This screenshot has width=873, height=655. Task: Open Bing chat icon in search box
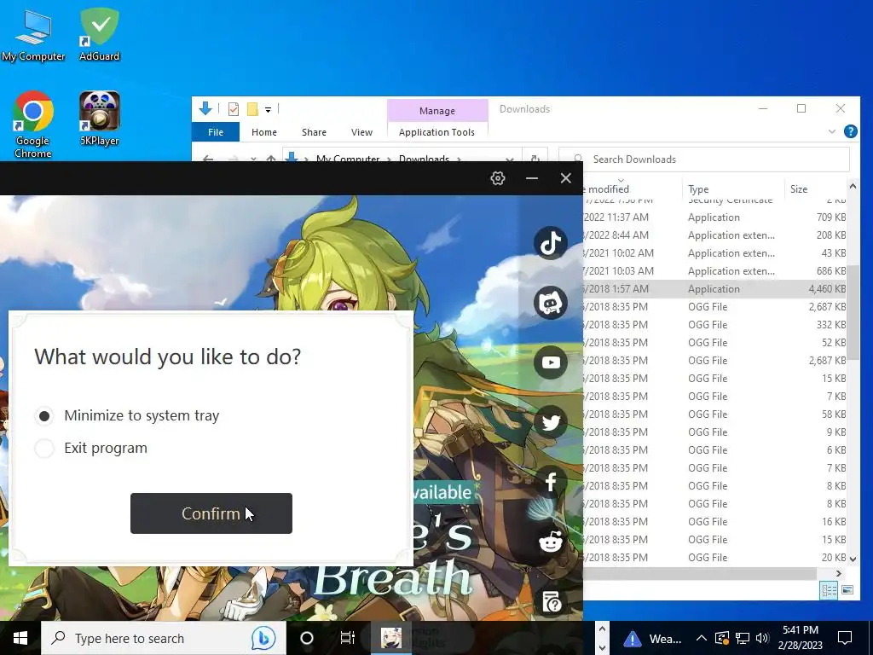(x=263, y=638)
